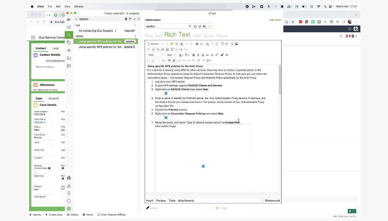Click the star favorites filter icon

(126, 19)
